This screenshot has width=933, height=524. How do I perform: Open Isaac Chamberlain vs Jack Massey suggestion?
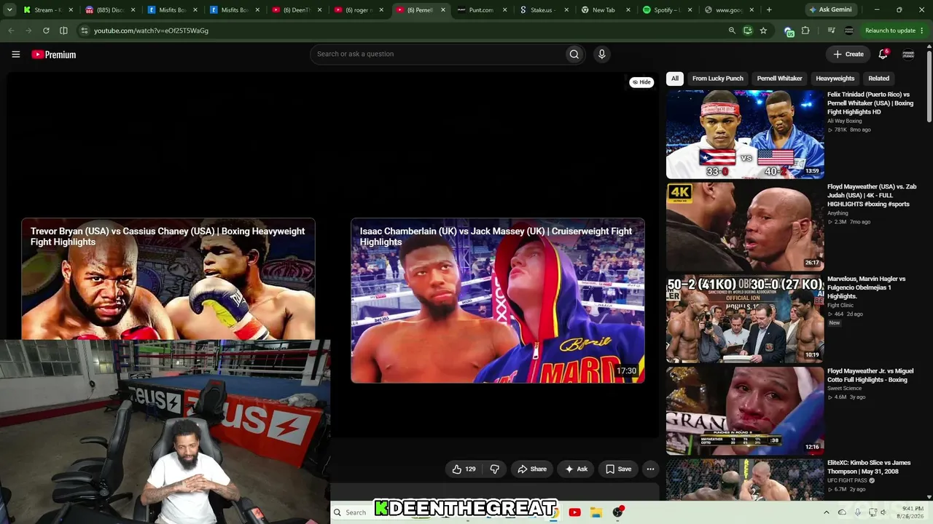pyautogui.click(x=498, y=301)
